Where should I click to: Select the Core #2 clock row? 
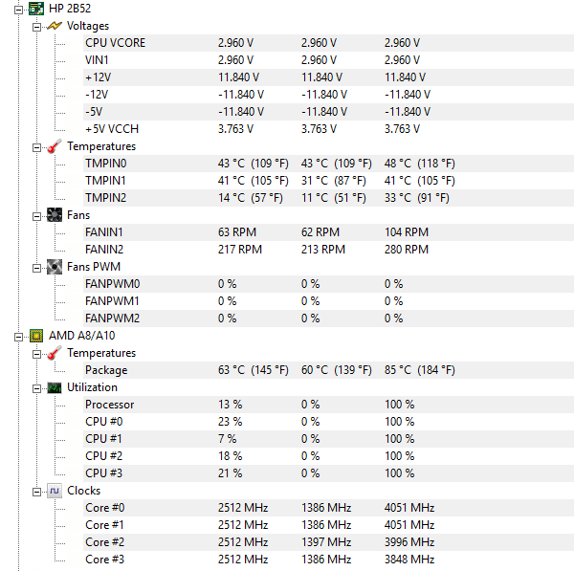(328, 541)
